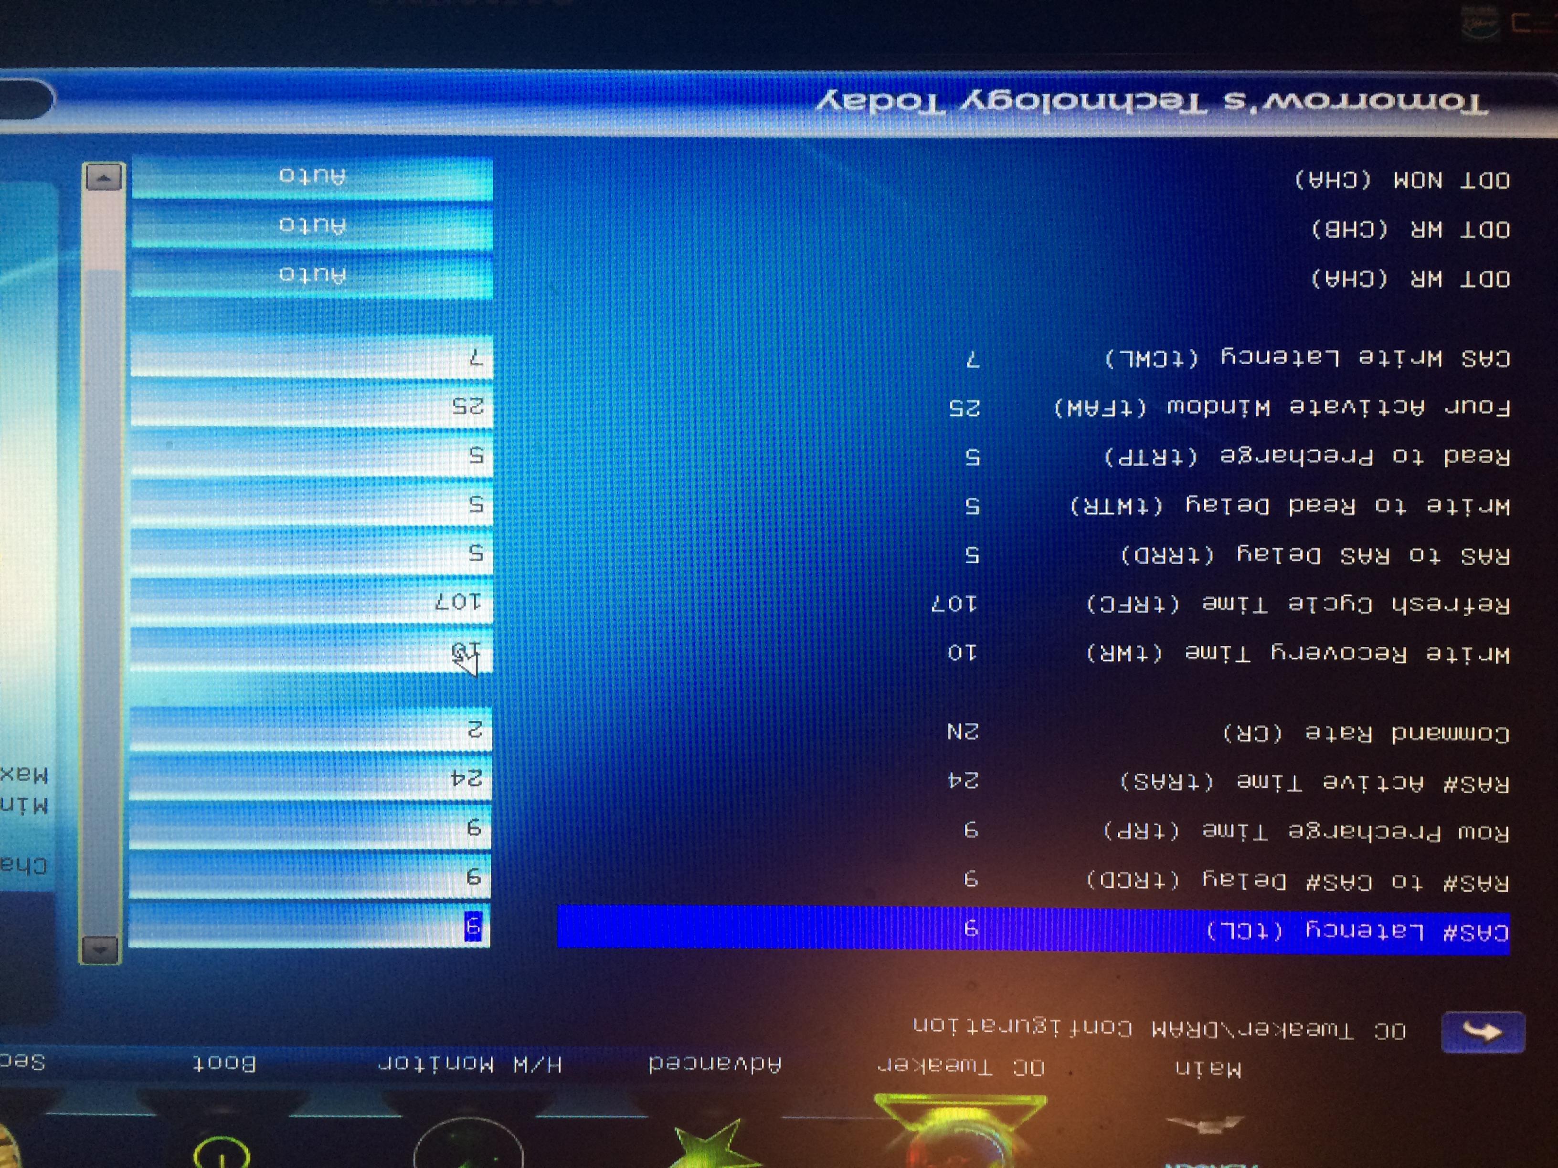Switch to the H/W Monitor tab
This screenshot has width=1558, height=1168.
click(470, 1064)
